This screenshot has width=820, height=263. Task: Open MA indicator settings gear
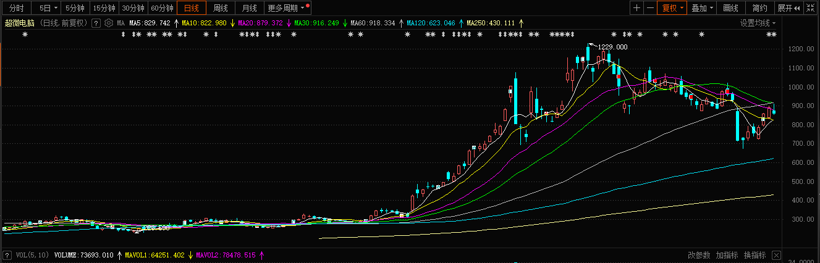109,23
